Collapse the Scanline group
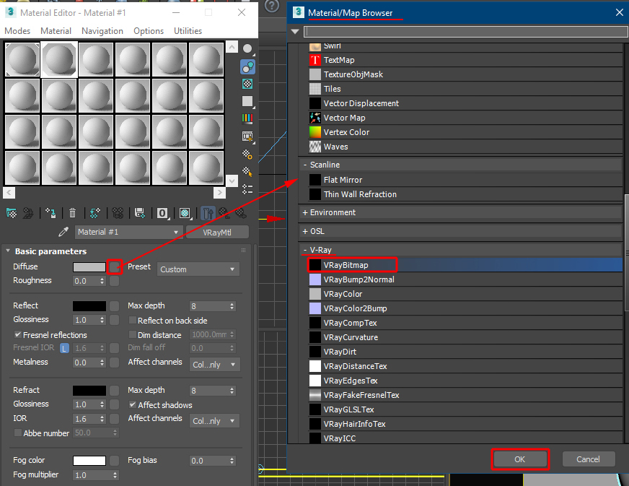 point(305,165)
